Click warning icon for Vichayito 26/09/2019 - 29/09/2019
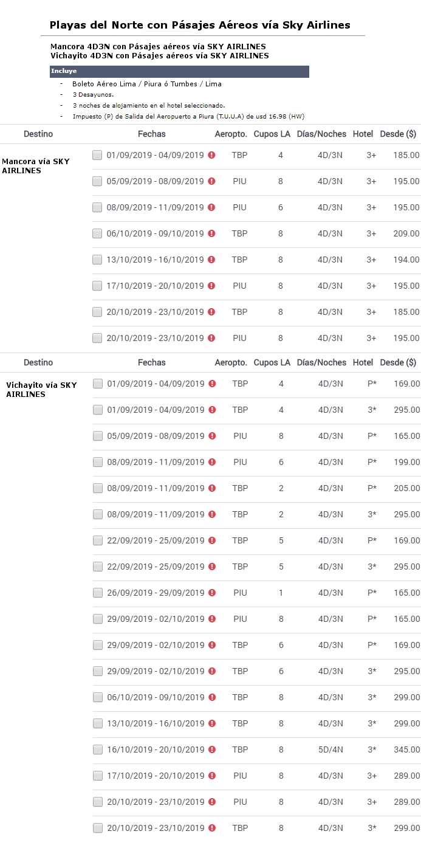Viewport: 421px width, 851px height. click(212, 593)
